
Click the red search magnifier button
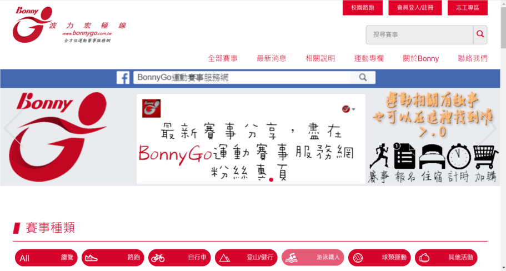point(480,34)
